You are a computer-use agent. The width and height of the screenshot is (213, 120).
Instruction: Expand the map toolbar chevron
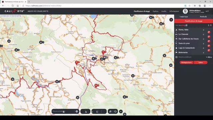(121, 111)
